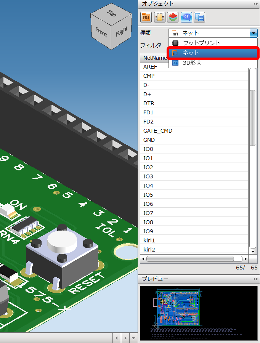
Task: Click the rightmost toolbar icon beside OB
Action: point(199,17)
